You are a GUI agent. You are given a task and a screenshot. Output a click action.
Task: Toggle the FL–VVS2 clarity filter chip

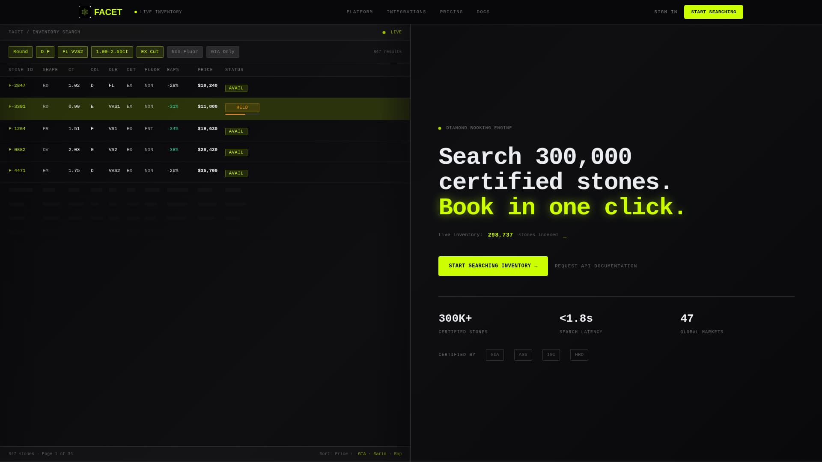pos(73,52)
